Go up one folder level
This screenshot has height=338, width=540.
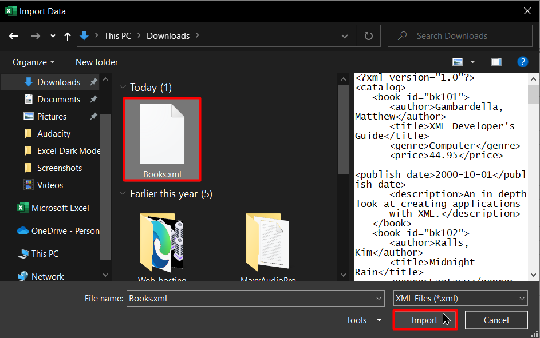pos(68,36)
